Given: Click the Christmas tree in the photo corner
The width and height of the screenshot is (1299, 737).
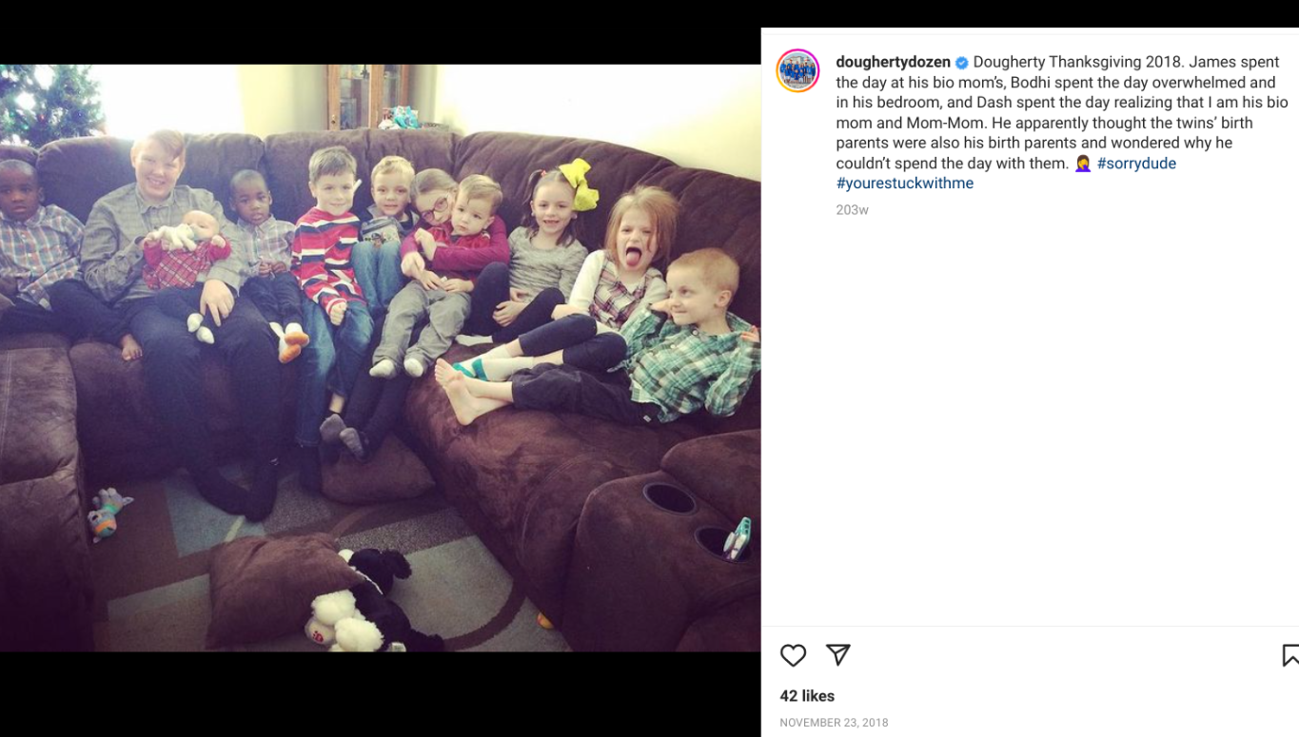Looking at the screenshot, I should click(48, 103).
